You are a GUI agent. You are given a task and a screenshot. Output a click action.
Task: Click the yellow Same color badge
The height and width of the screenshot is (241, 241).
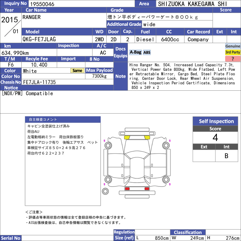77,70
